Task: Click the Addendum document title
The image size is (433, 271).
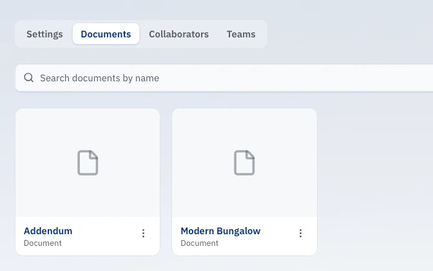Action: point(48,231)
